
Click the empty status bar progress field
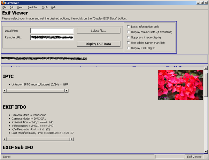click(170, 157)
